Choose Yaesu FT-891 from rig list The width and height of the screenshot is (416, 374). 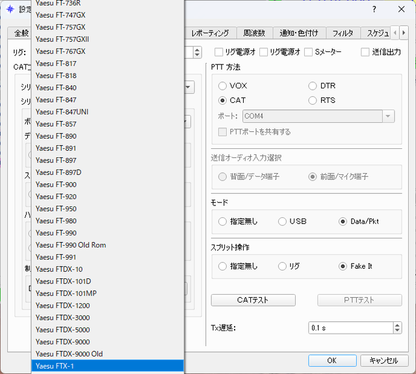click(x=107, y=148)
